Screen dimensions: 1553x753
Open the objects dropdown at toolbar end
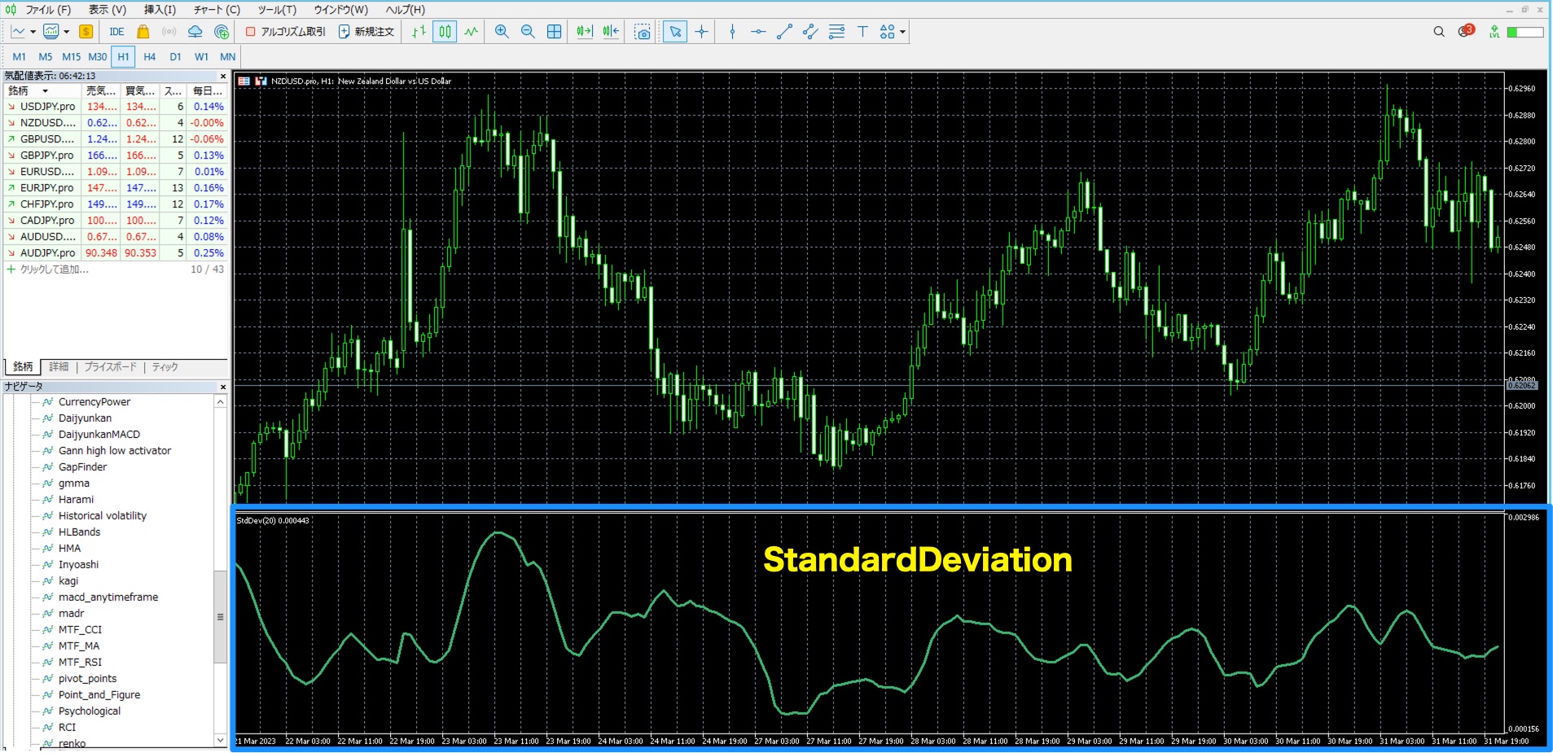901,32
